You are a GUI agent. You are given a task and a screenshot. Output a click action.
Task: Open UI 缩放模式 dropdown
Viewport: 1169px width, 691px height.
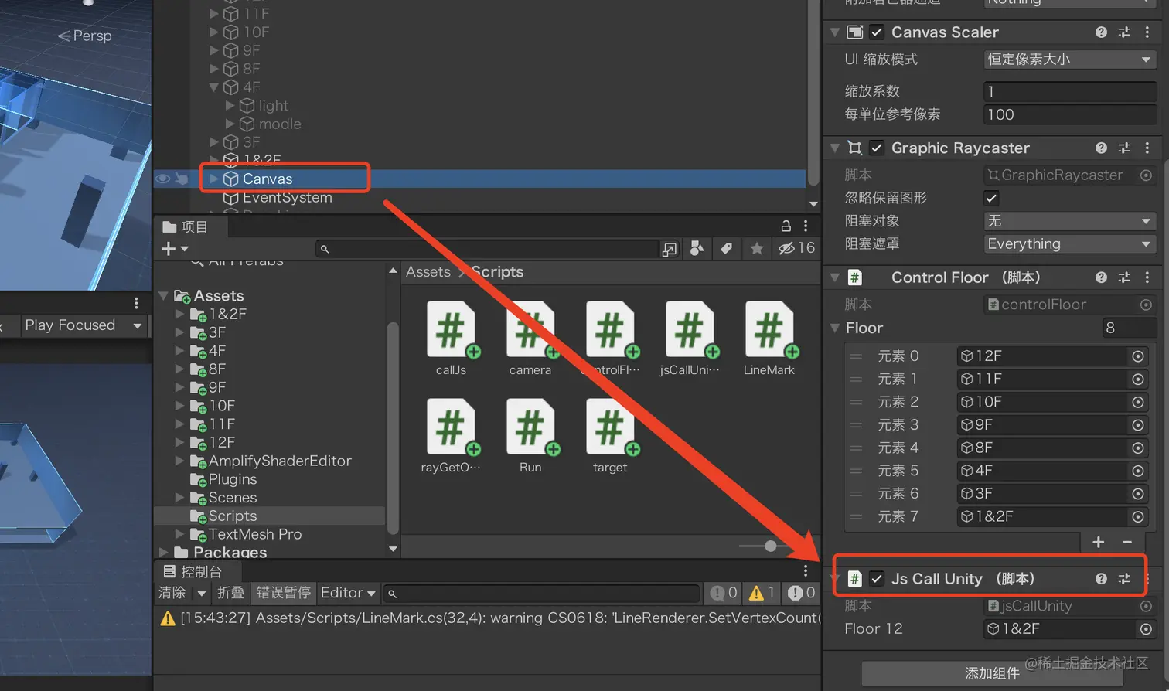(x=1070, y=60)
